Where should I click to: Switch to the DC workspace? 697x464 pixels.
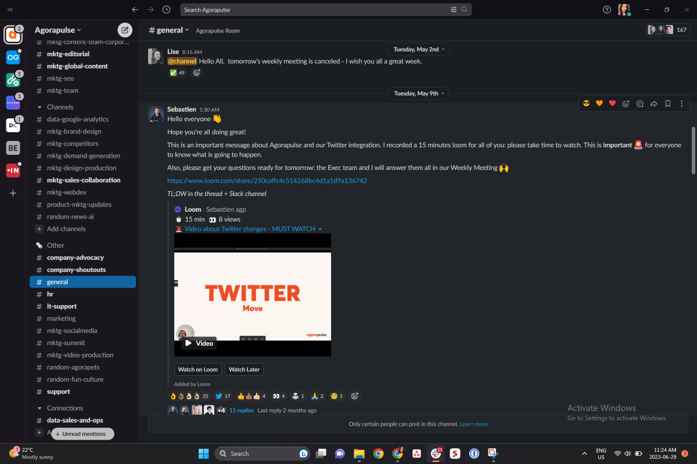13,125
